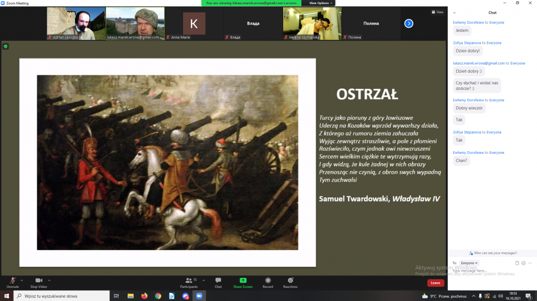Open more chat options (three dots)
The height and width of the screenshot is (301, 537).
click(530, 263)
